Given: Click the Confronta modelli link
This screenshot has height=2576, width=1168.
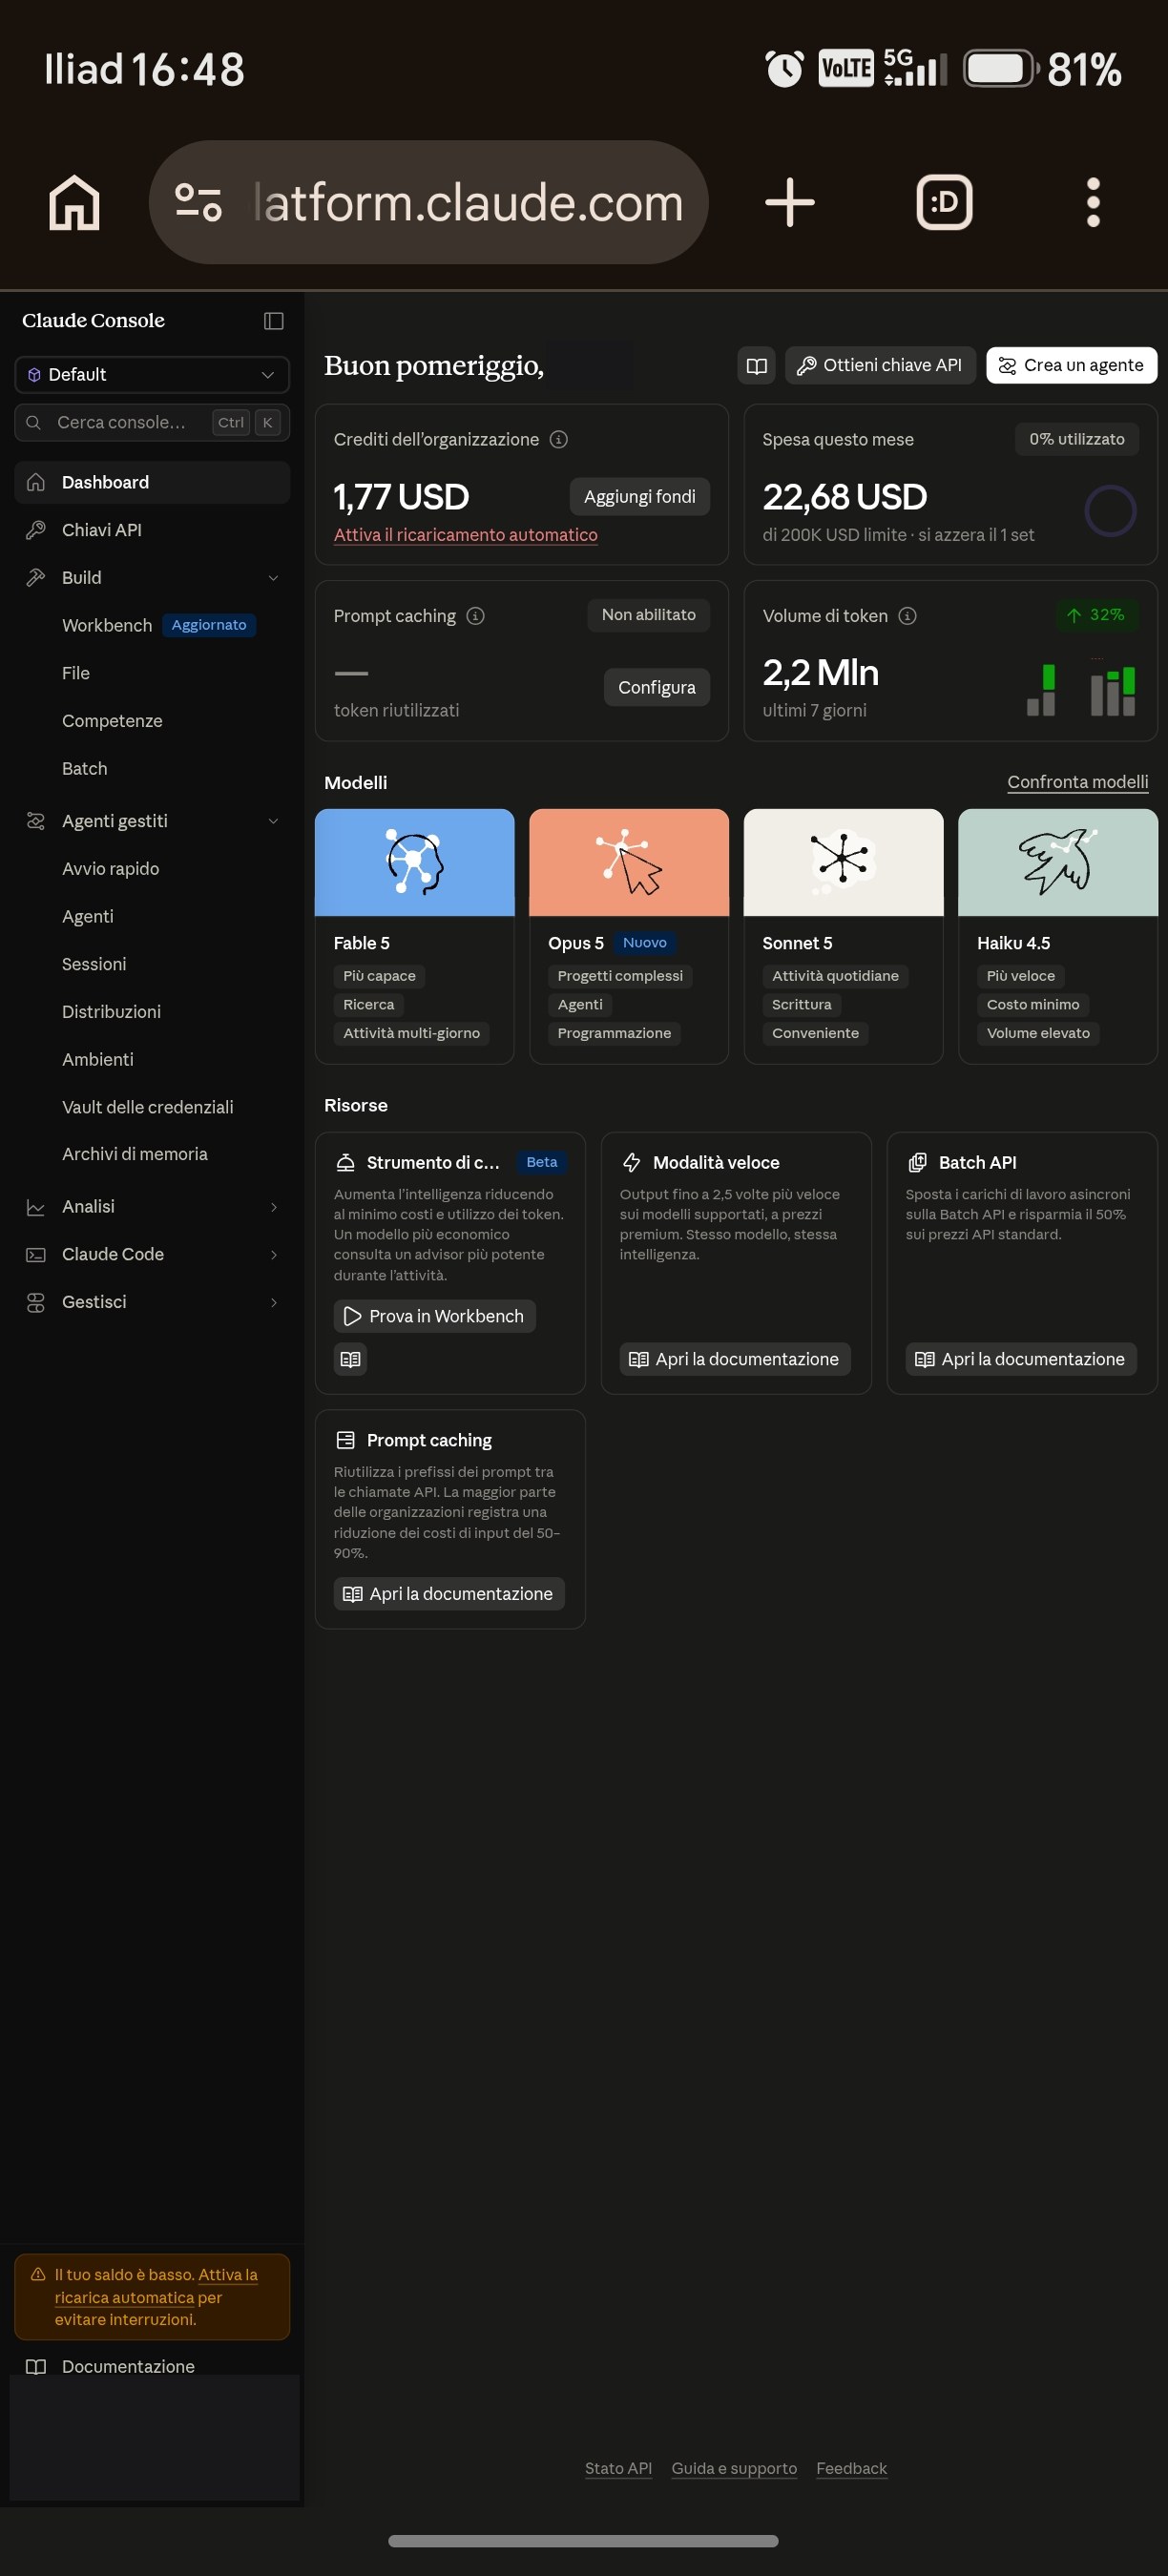Looking at the screenshot, I should (1078, 783).
